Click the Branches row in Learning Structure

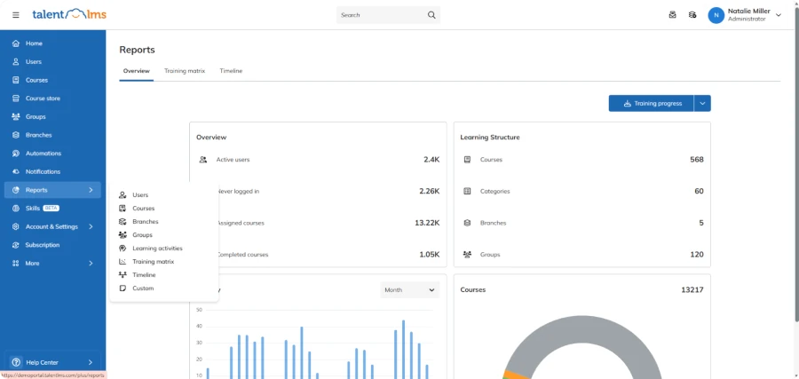(581, 223)
